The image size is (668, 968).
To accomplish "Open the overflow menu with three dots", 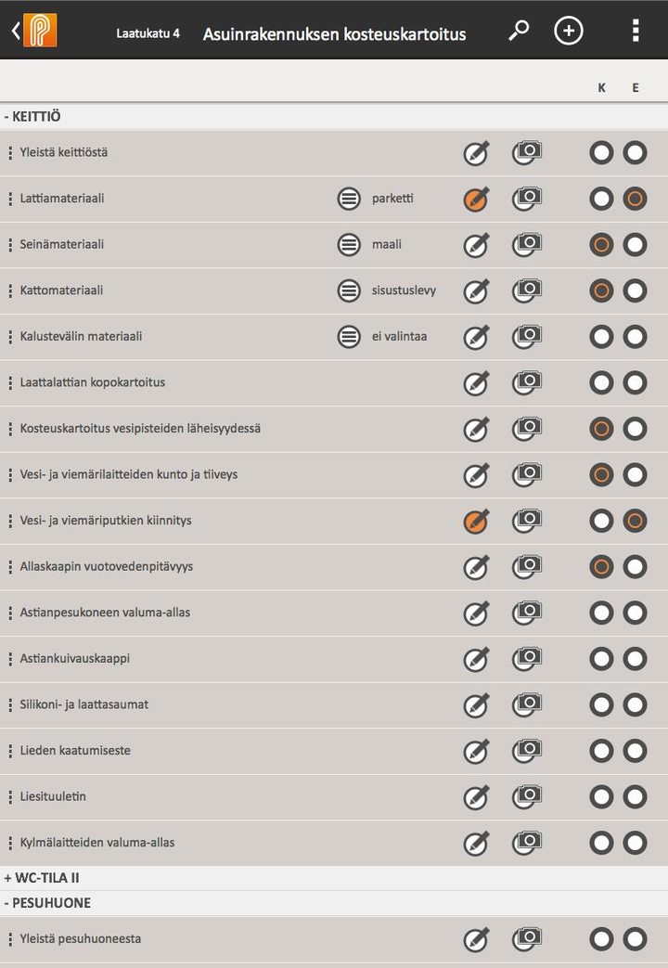I will [x=636, y=31].
